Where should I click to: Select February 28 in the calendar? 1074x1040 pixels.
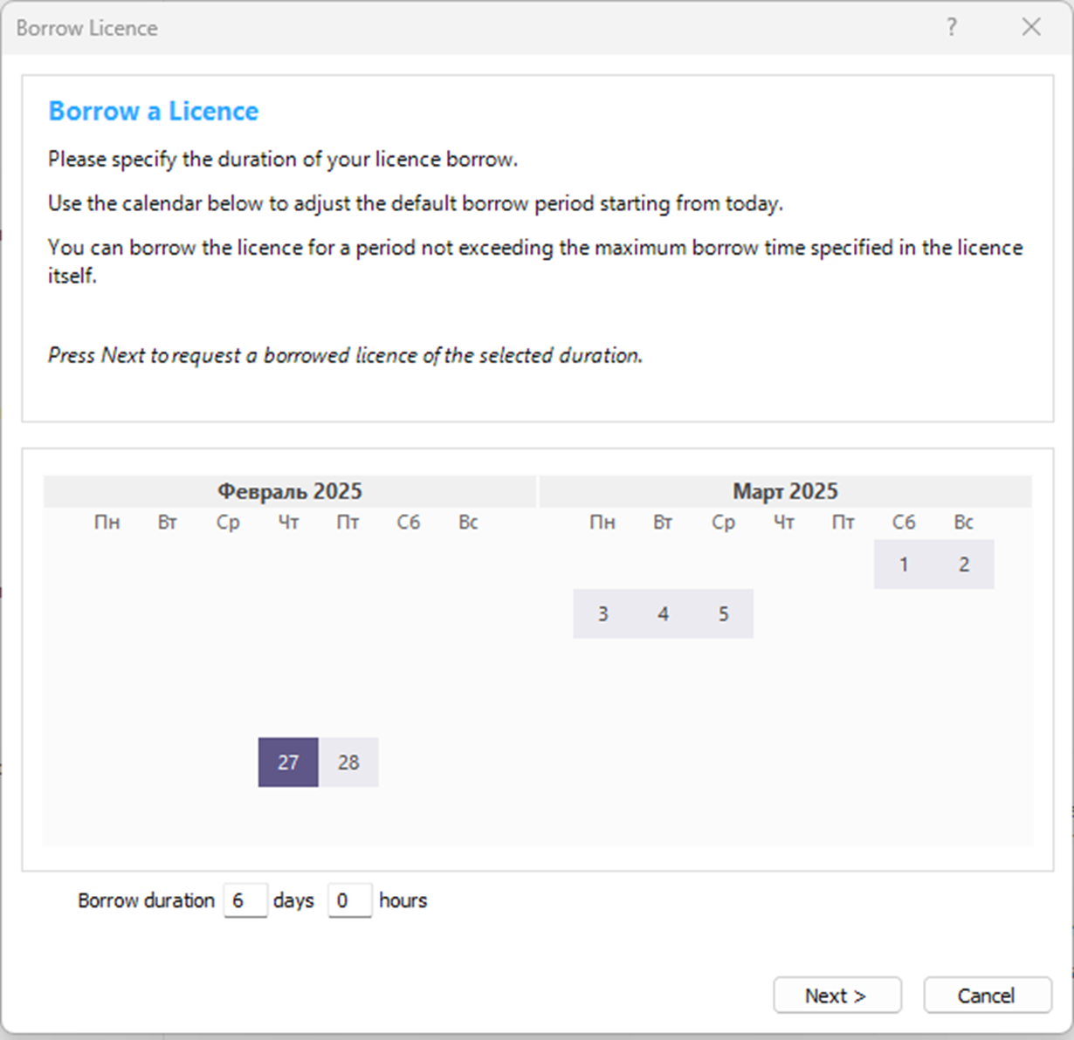(x=348, y=763)
